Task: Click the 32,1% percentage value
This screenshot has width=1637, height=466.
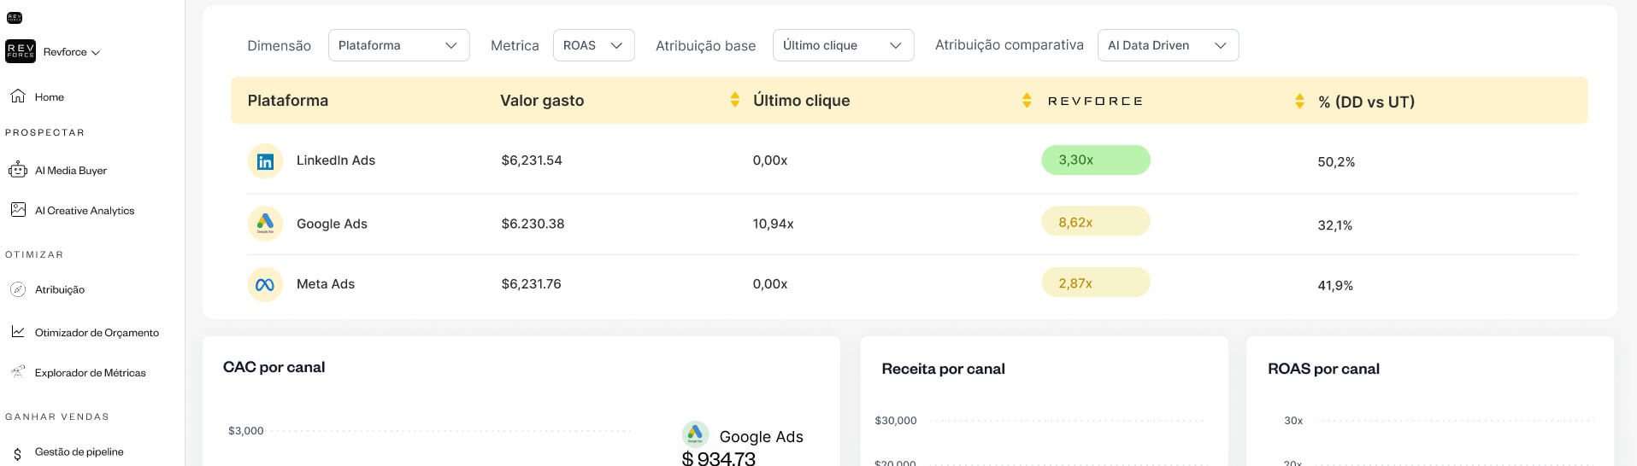Action: pos(1334,225)
